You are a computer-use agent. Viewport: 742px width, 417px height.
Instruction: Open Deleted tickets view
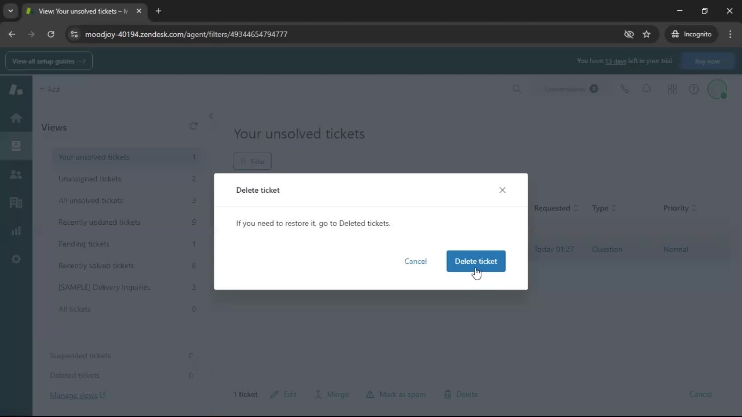121,375
